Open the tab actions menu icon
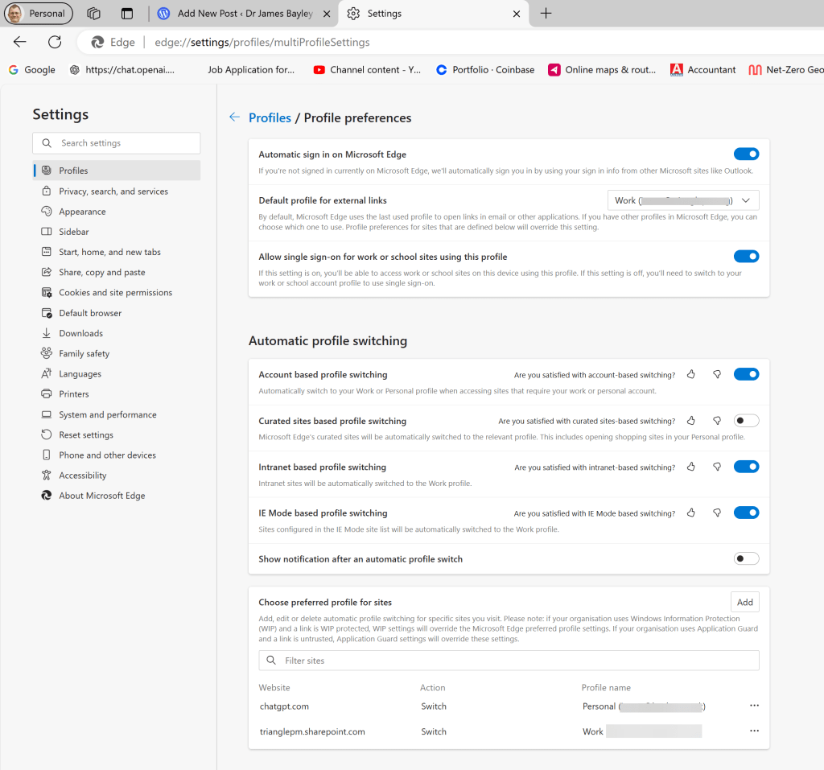The image size is (824, 770). 127,14
